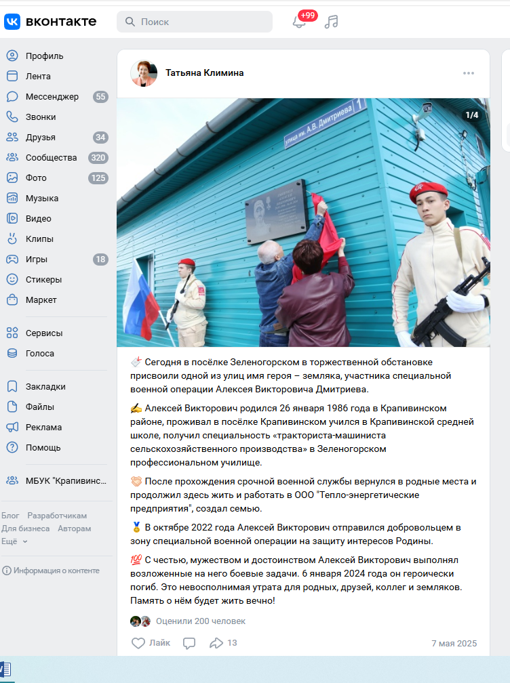510x683 pixels.
Task: Click the comment speech bubble icon
Action: click(189, 643)
